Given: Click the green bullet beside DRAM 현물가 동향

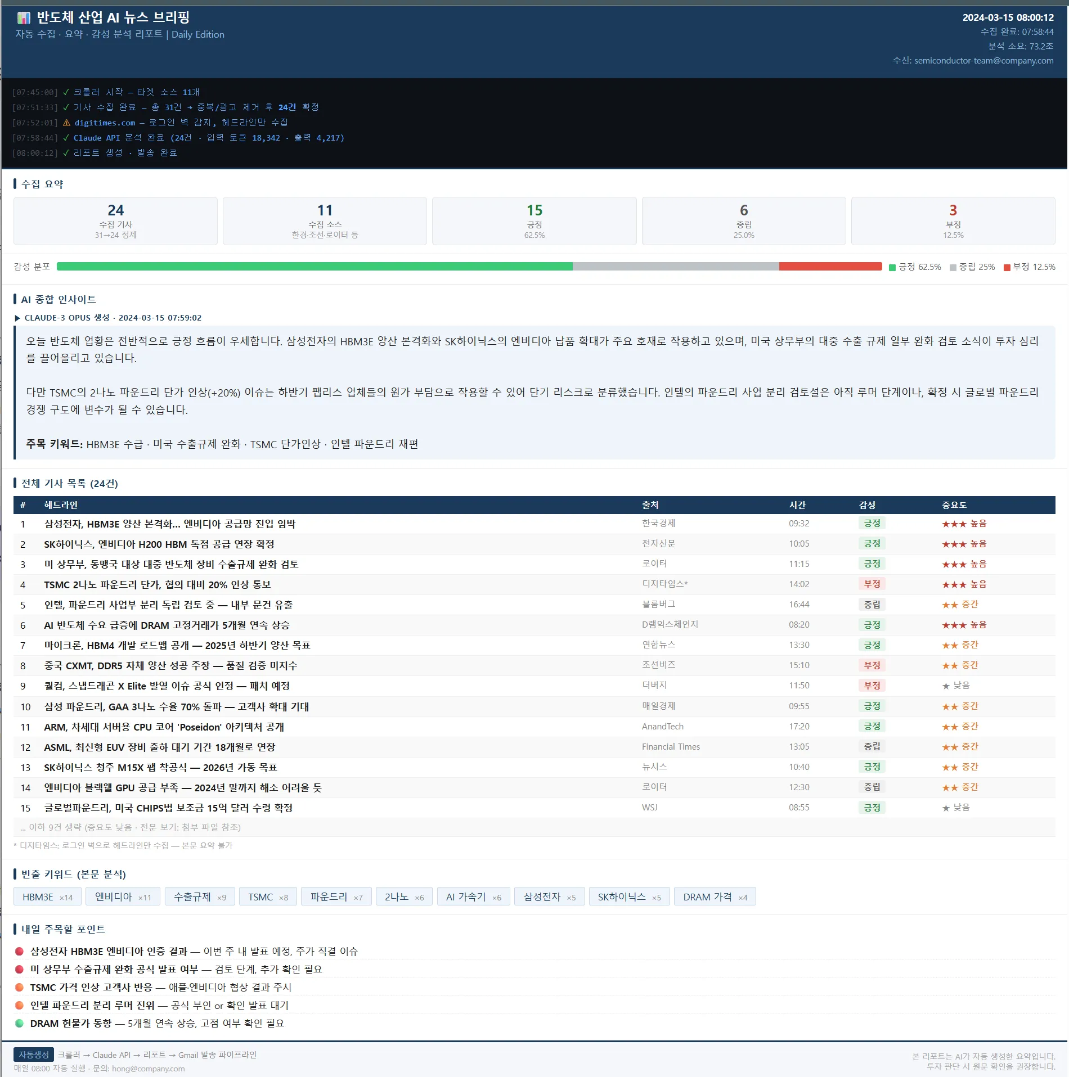Looking at the screenshot, I should 20,1023.
